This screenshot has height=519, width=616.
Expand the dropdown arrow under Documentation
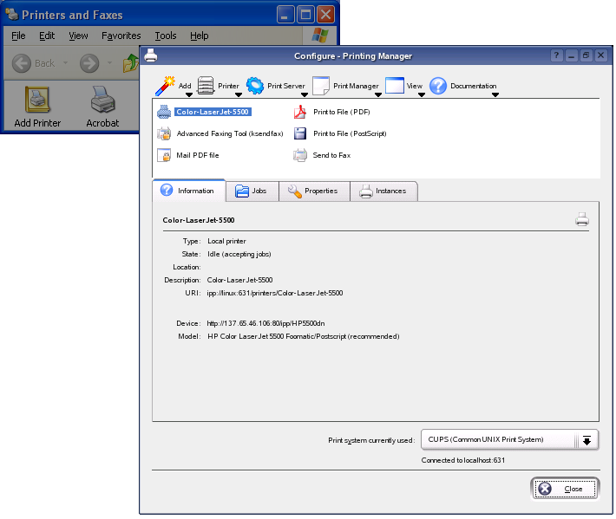(495, 94)
